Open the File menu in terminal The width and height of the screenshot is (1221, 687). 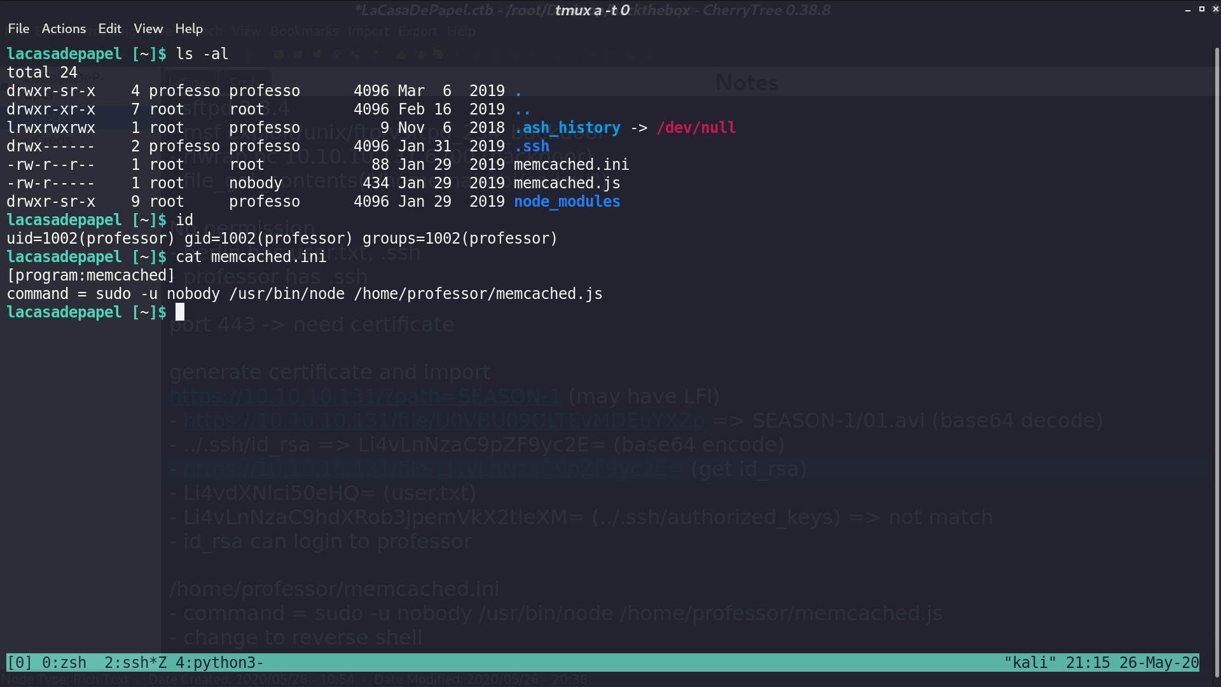point(18,29)
